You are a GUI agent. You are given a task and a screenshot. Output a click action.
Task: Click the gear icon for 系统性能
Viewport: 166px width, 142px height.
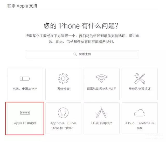click(63, 78)
